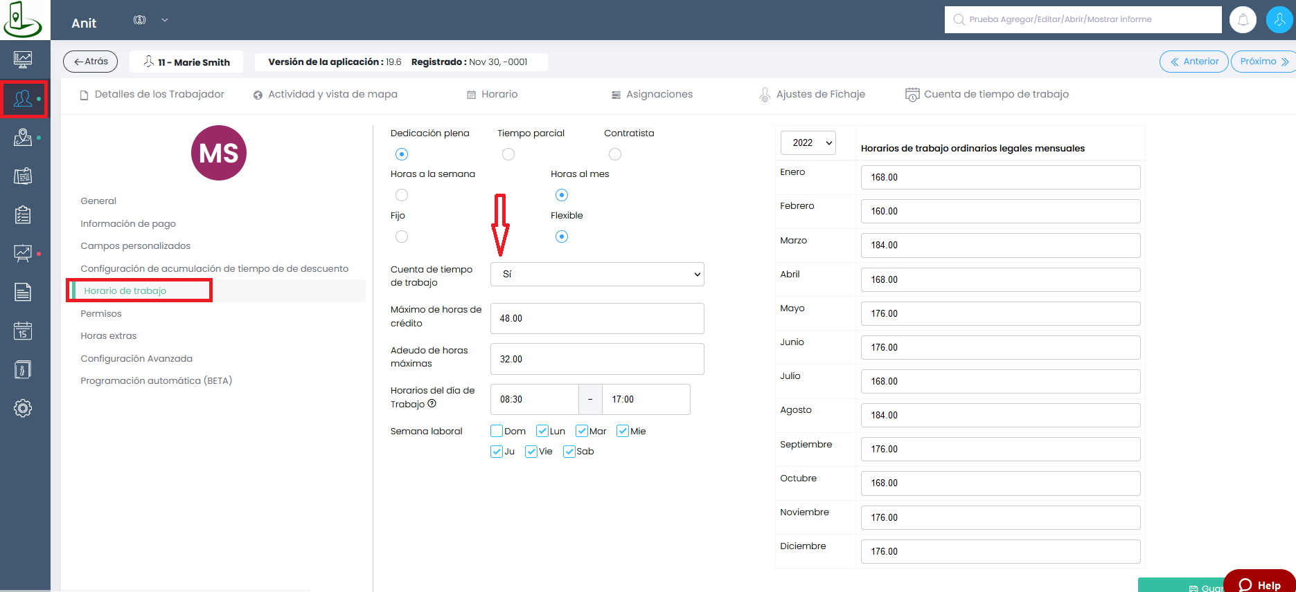Screen dimensions: 1296x592
Task: Edit the Diciembre hours field
Action: click(x=1000, y=551)
